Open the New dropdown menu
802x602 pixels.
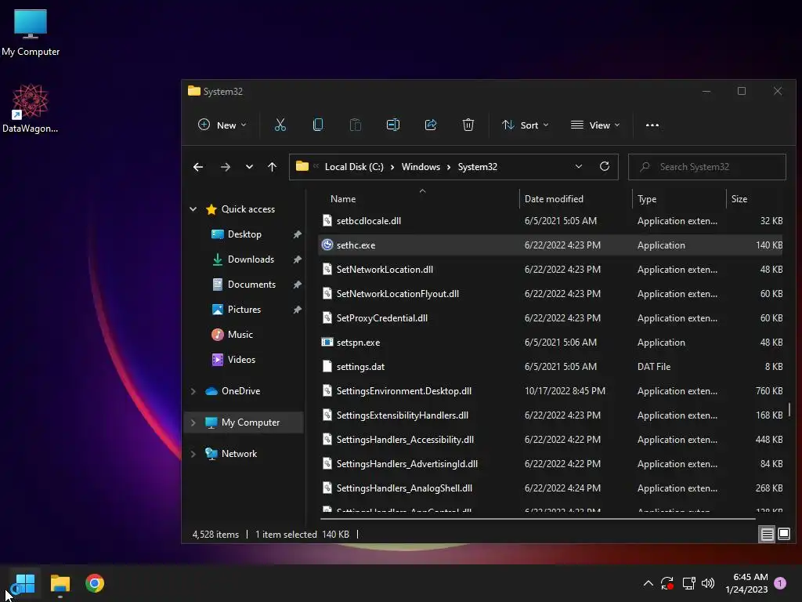222,125
